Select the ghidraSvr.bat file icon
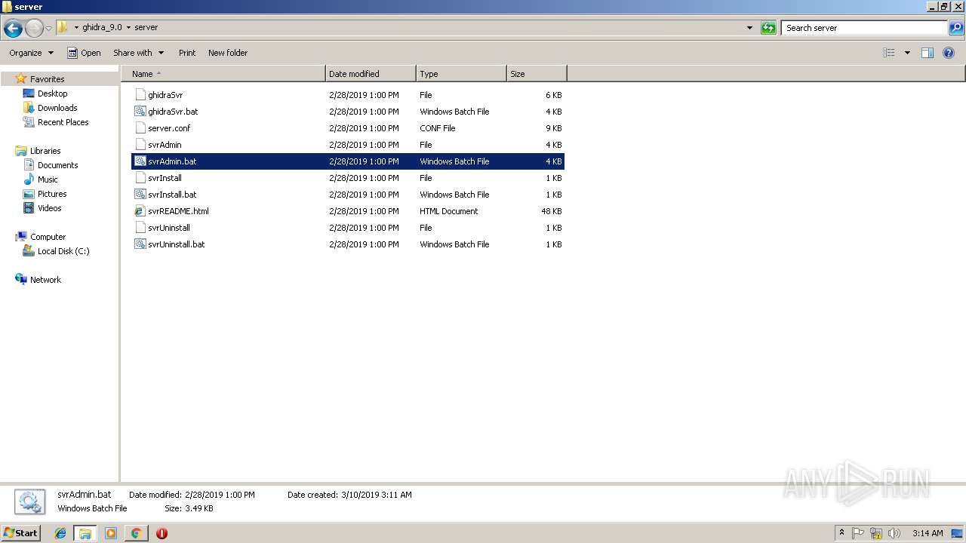The height and width of the screenshot is (543, 966). tap(140, 112)
